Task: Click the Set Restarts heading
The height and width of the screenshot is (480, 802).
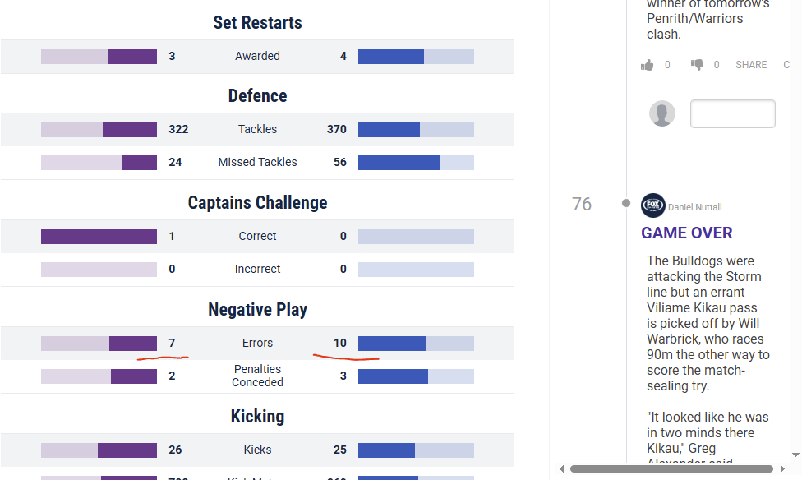Action: tap(257, 23)
